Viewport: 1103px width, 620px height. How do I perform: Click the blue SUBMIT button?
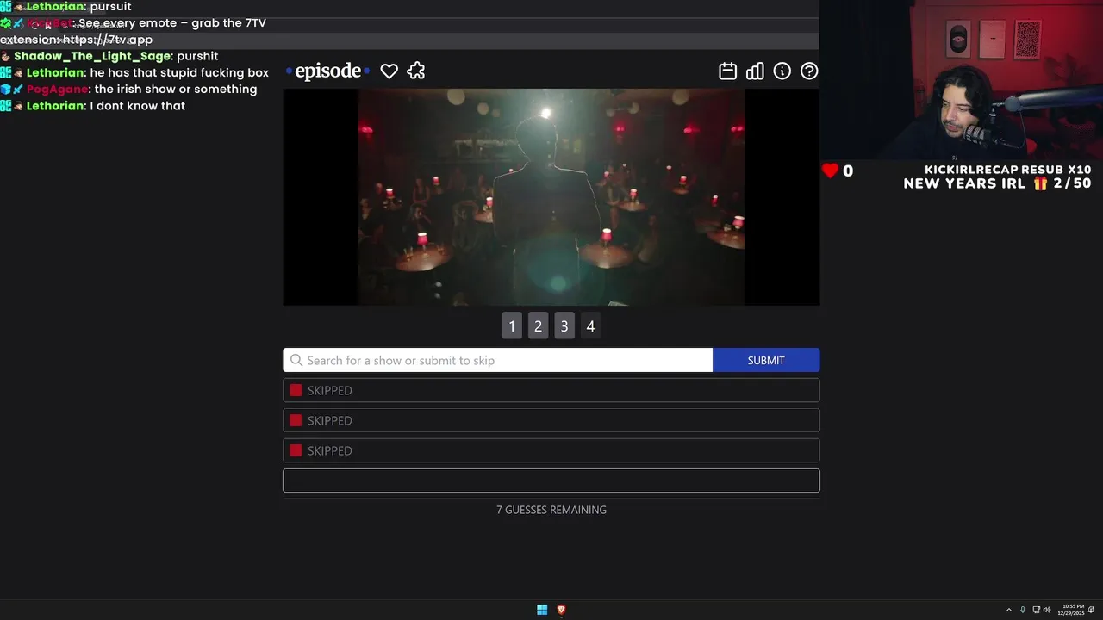(x=766, y=360)
